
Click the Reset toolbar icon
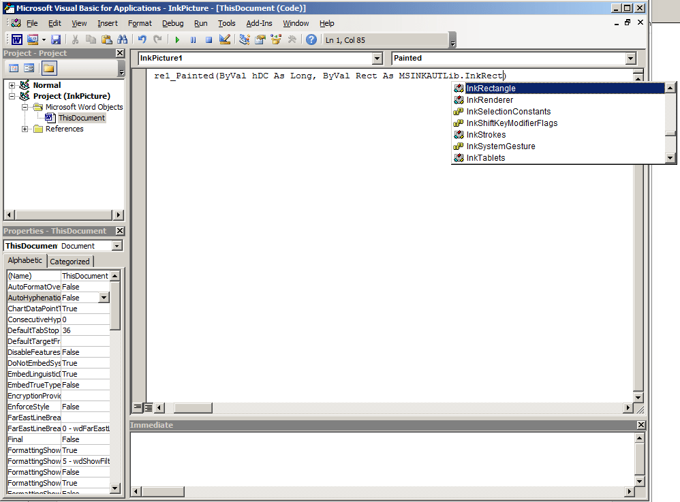(208, 39)
